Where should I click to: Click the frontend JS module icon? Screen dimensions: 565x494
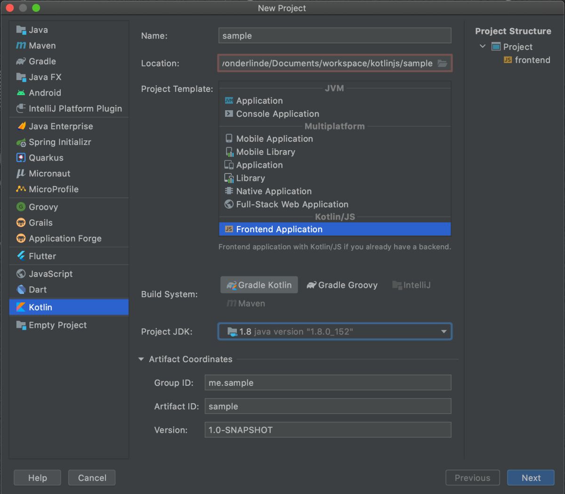click(x=508, y=60)
